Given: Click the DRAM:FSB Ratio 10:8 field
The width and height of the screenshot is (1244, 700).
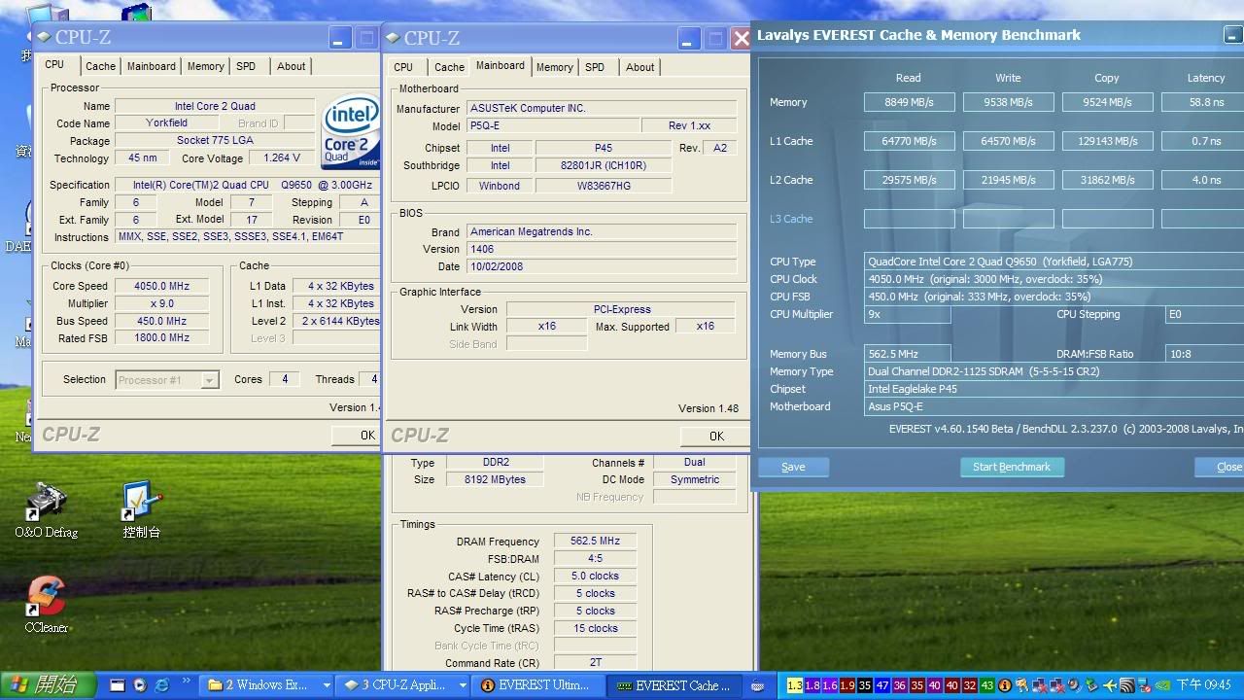Looking at the screenshot, I should coord(1203,354).
